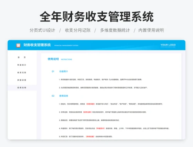The width and height of the screenshot is (193, 147).
Task: Open the 首页 sidebar item
Action: click(x=22, y=57)
